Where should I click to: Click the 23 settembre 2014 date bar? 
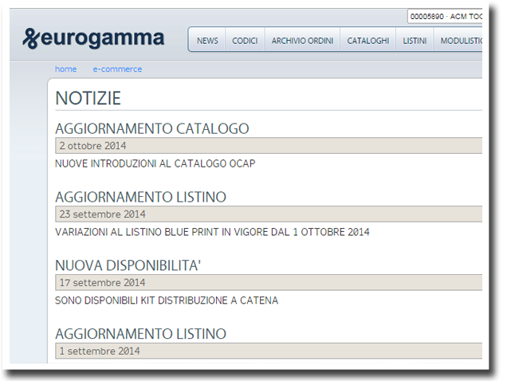tap(269, 214)
